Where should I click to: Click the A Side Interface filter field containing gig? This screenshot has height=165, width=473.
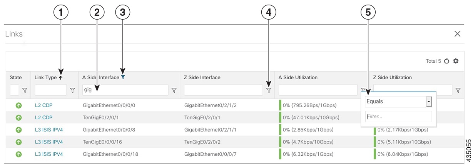pos(125,90)
